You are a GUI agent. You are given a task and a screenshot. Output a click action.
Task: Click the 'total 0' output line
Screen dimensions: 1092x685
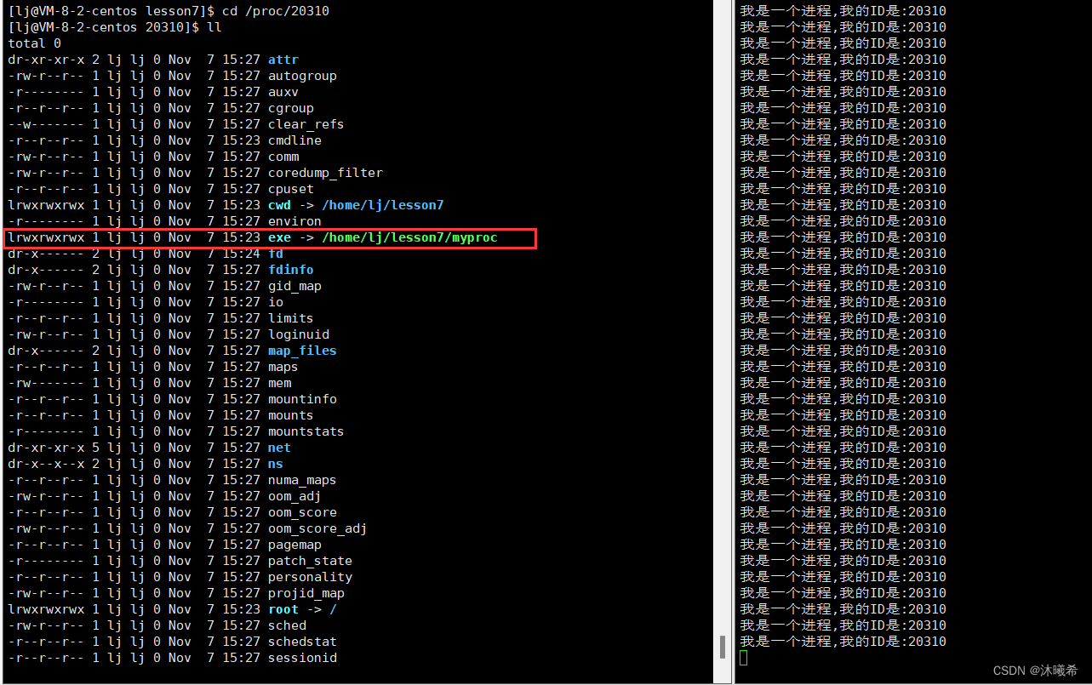34,43
